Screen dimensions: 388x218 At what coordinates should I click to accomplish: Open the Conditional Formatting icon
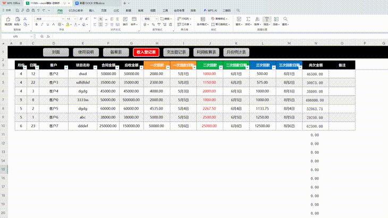[x=203, y=19]
